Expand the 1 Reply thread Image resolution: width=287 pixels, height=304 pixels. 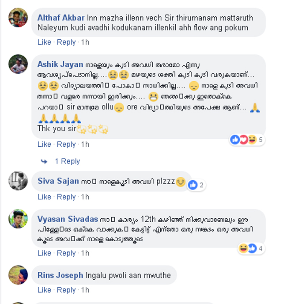tap(68, 161)
